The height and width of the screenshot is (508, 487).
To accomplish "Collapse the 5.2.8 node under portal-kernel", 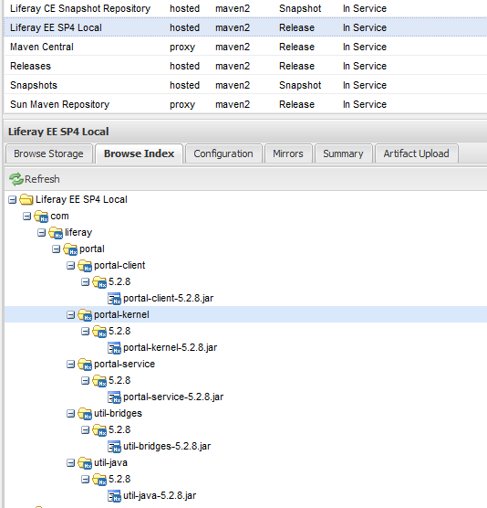I will click(85, 331).
